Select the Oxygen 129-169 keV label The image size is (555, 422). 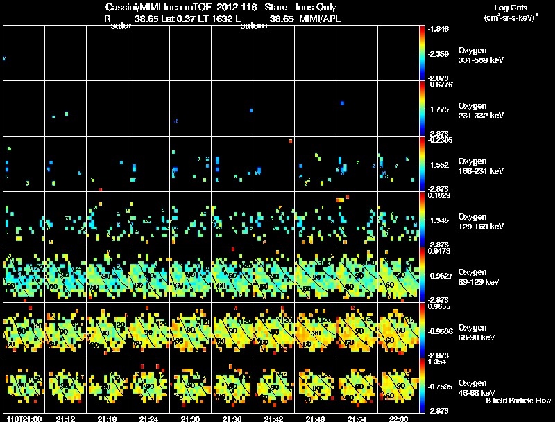[481, 222]
